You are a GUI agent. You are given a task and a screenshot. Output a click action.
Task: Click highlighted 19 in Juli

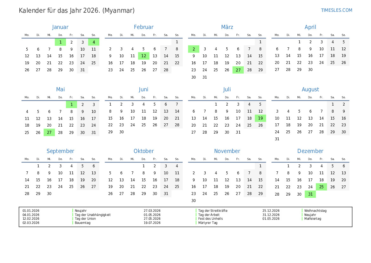[x=261, y=118]
